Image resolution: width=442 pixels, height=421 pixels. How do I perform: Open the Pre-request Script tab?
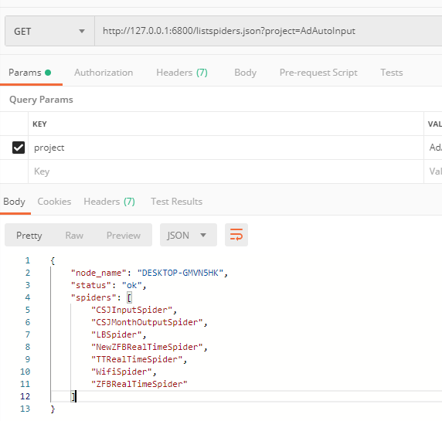318,73
